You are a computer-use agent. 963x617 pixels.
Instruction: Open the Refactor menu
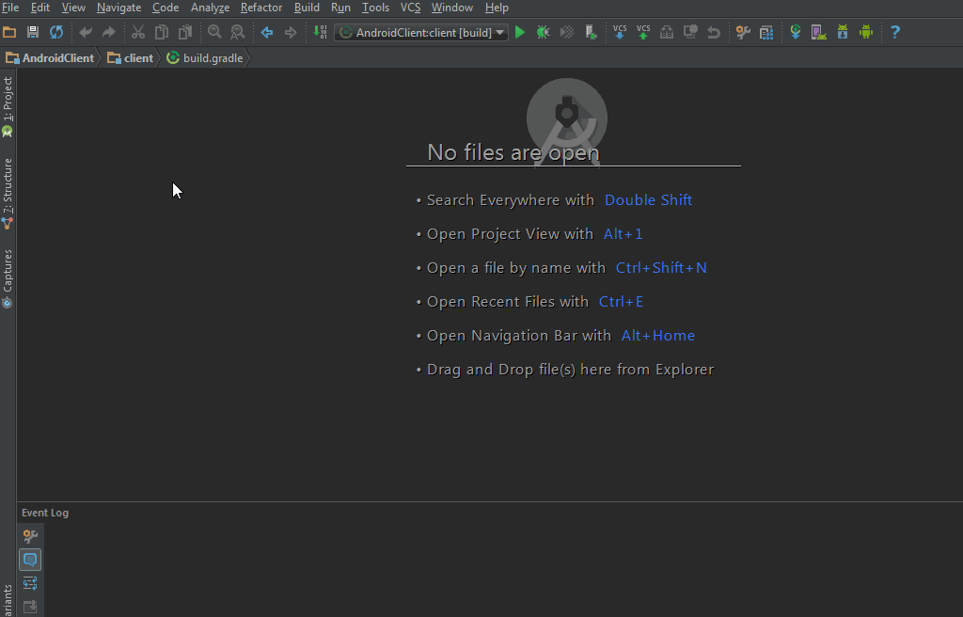261,8
